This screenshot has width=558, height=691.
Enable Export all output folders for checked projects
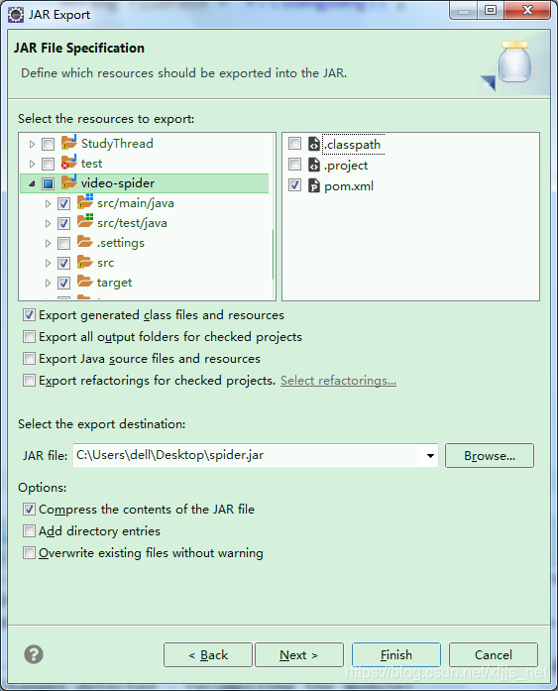(29, 337)
